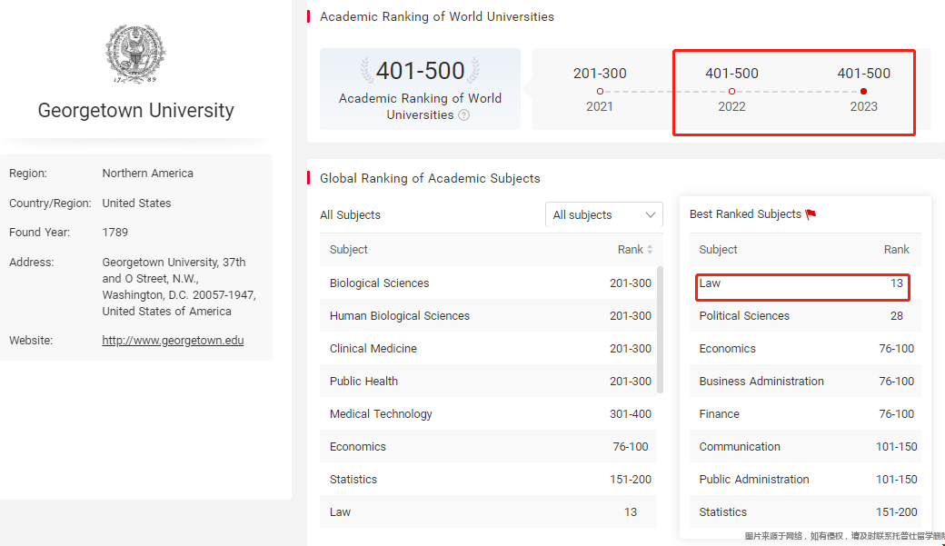
Task: Click the Subject header in All Subjects table
Action: coord(348,250)
